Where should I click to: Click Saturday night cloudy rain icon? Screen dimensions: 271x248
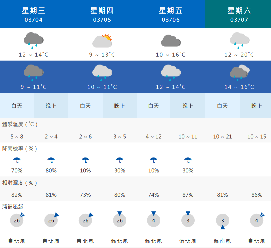coord(239,73)
